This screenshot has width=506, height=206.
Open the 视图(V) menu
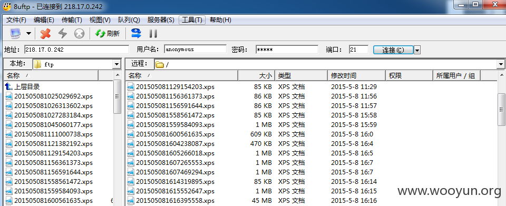[100, 20]
